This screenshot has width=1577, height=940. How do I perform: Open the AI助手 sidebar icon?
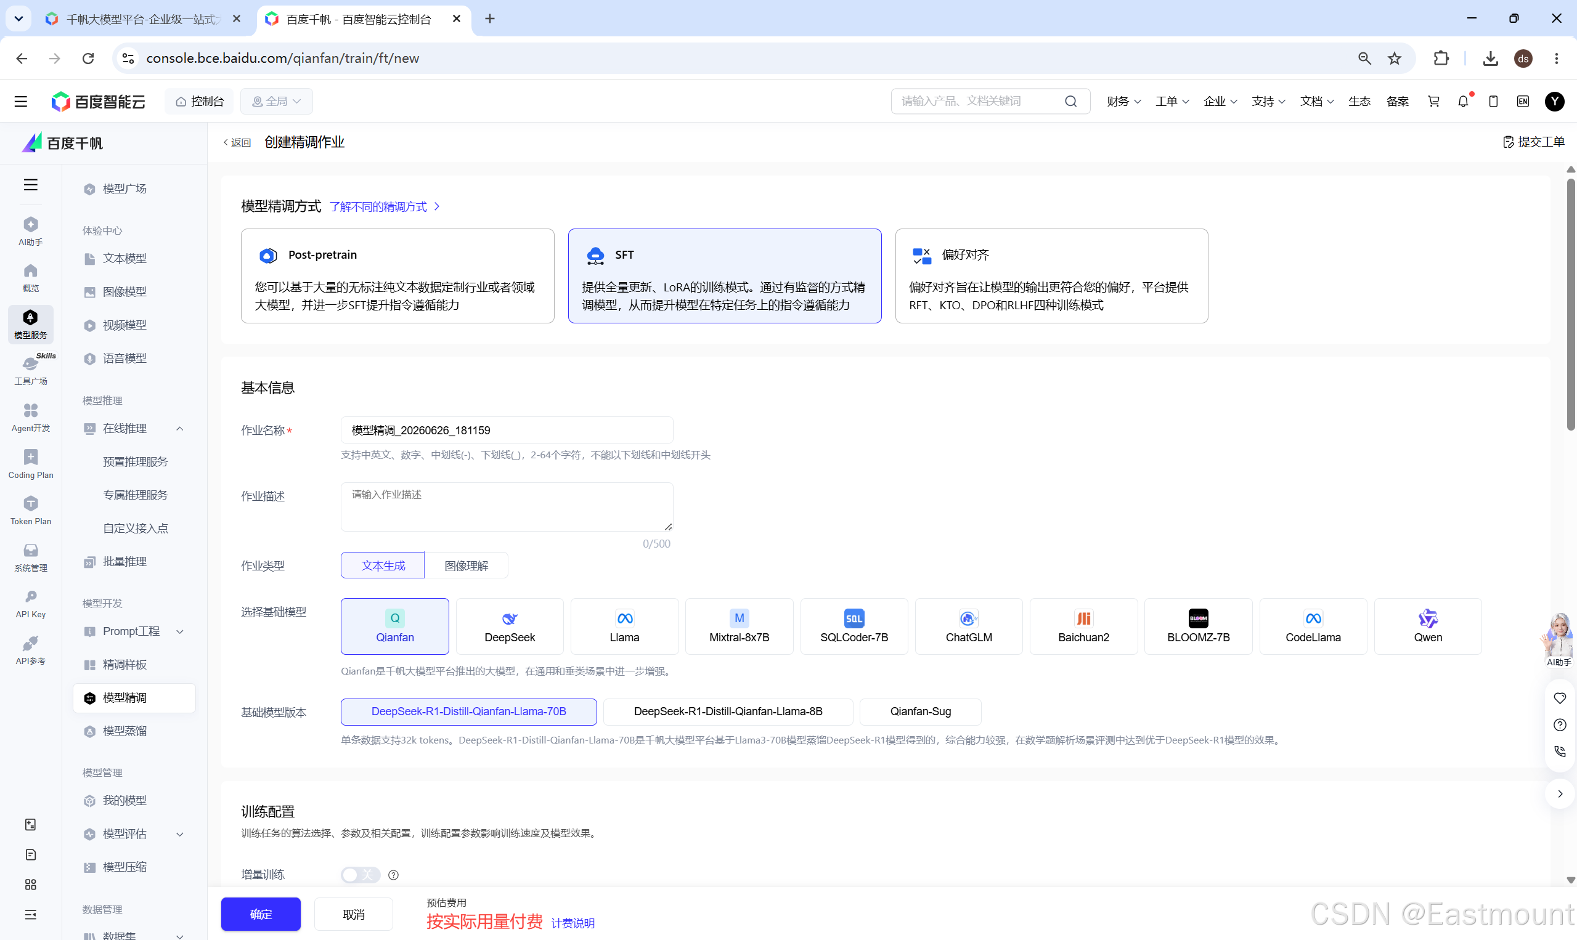point(30,231)
